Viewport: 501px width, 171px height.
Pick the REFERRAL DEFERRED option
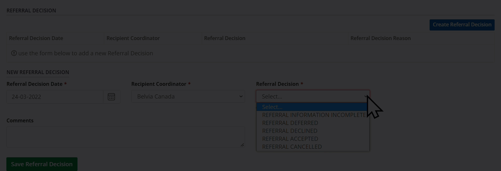(290, 123)
